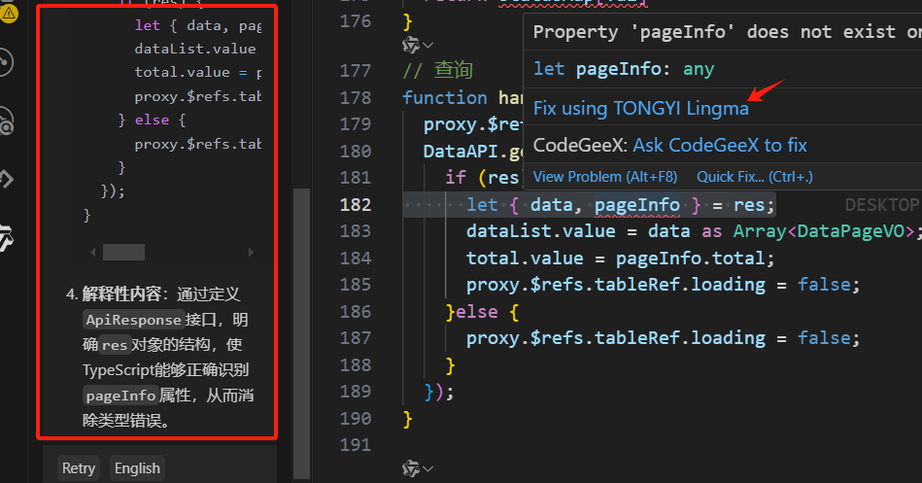922x483 pixels.
Task: Click the code snippet's horizontal scrollbar thumb
Action: click(x=123, y=253)
